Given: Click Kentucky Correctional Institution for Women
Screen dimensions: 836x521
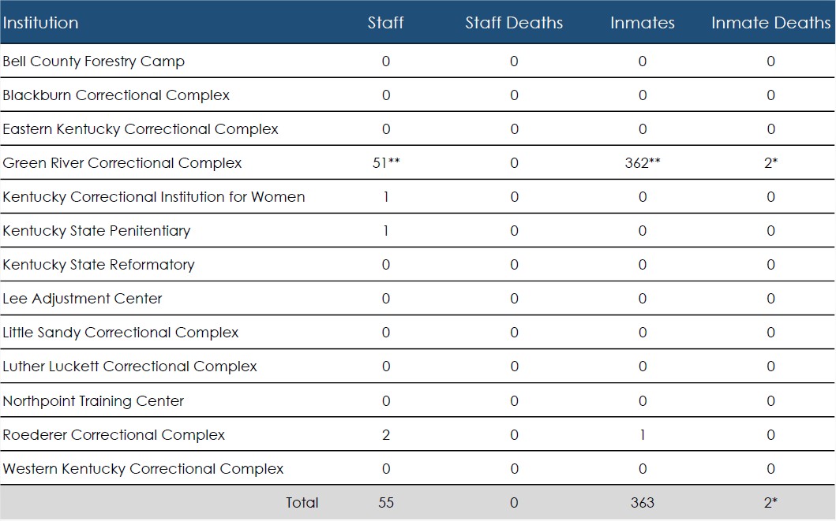Looking at the screenshot, I should pos(154,197).
